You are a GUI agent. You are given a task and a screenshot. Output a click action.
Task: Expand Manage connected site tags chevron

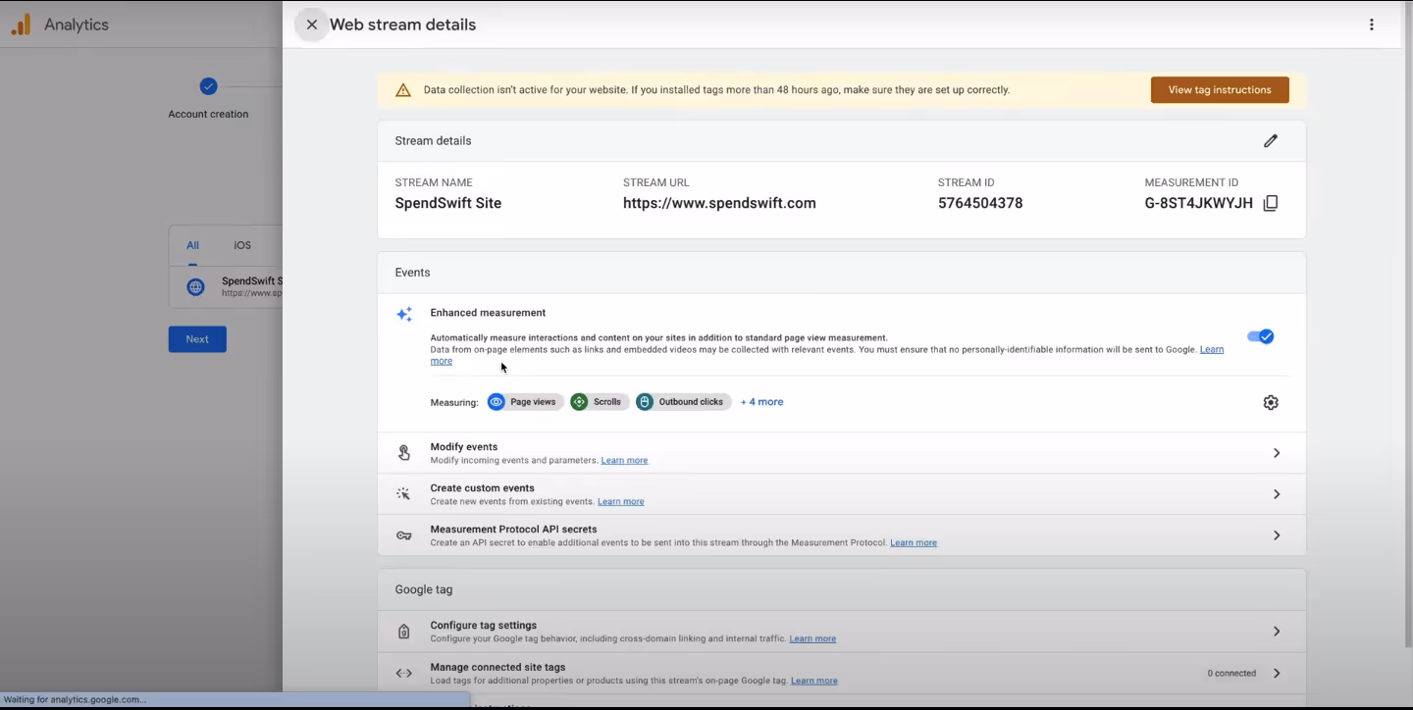tap(1277, 674)
